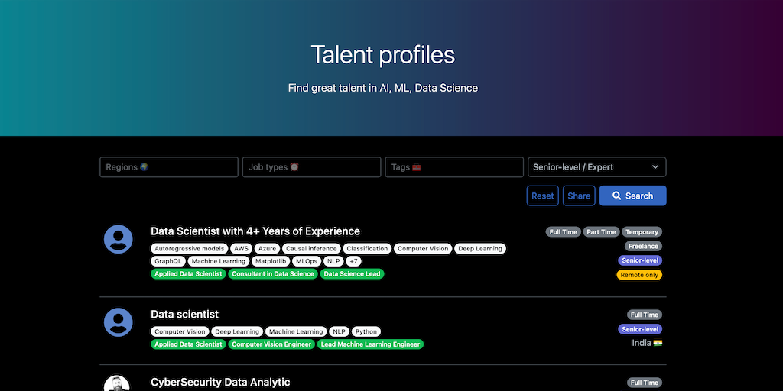Viewport: 783px width, 391px height.
Task: Click the Data scientist profile avatar
Action: (118, 322)
